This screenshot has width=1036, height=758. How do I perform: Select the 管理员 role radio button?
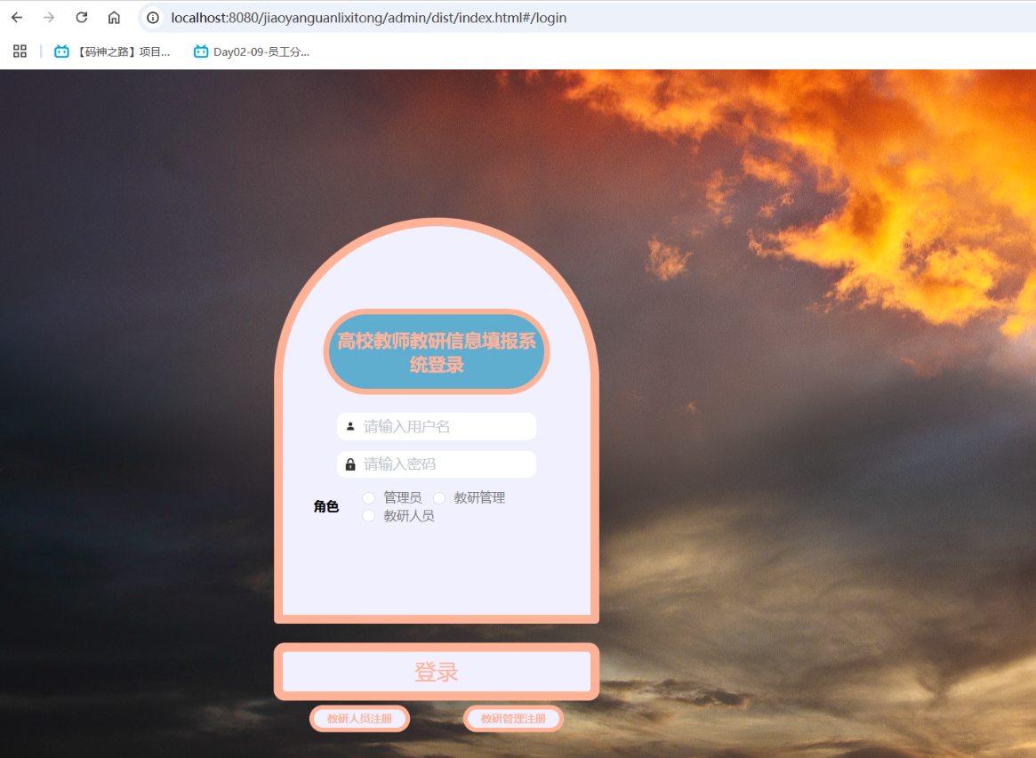pyautogui.click(x=368, y=497)
